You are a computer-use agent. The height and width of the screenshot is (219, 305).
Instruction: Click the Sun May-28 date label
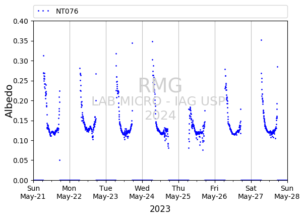287,192
